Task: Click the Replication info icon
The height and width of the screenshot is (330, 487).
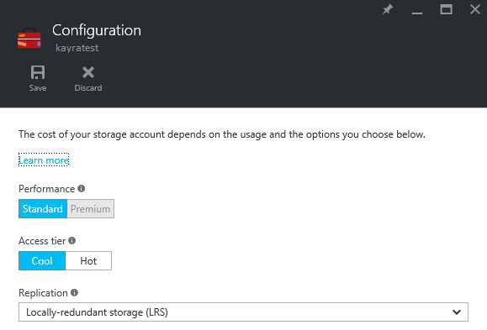Action: pyautogui.click(x=74, y=292)
